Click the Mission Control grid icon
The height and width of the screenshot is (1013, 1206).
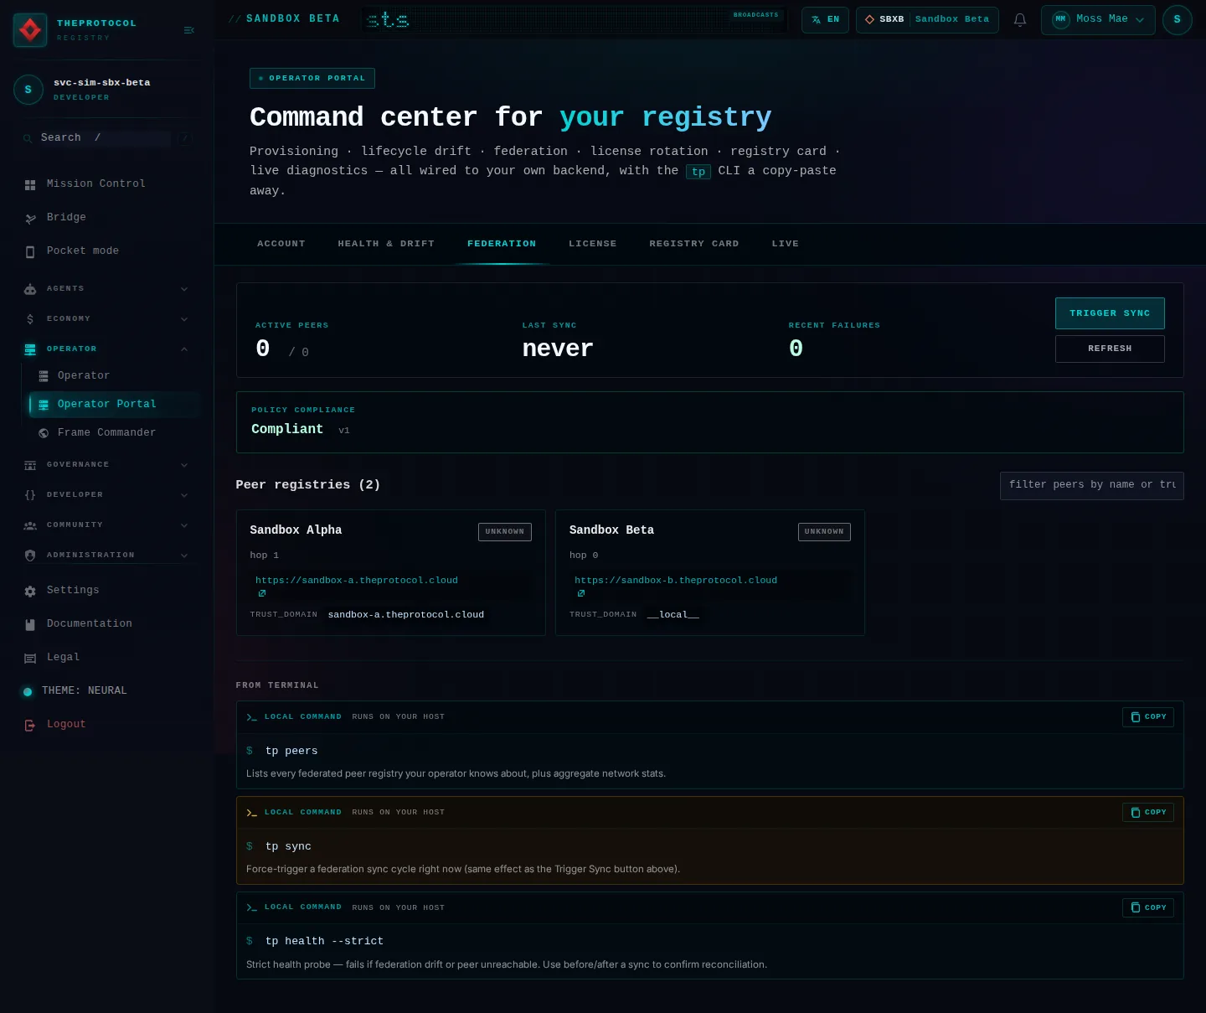30,184
